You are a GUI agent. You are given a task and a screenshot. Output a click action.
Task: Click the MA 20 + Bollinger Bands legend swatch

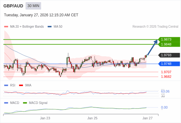(6, 27)
